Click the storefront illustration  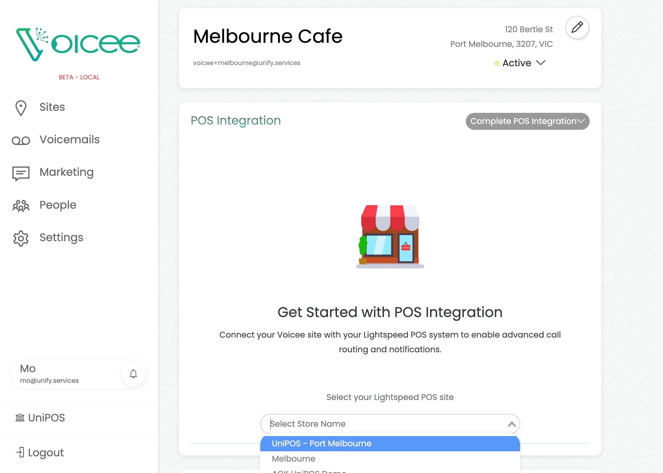[390, 236]
